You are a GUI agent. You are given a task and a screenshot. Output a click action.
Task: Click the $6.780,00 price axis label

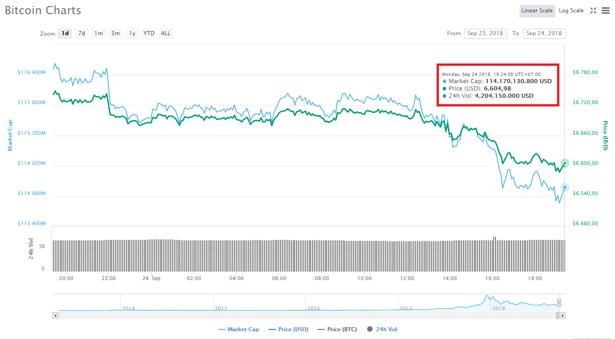pyautogui.click(x=585, y=72)
